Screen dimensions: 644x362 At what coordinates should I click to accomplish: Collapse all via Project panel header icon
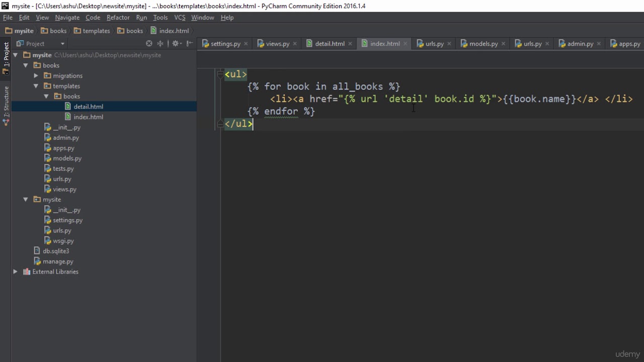pyautogui.click(x=160, y=44)
